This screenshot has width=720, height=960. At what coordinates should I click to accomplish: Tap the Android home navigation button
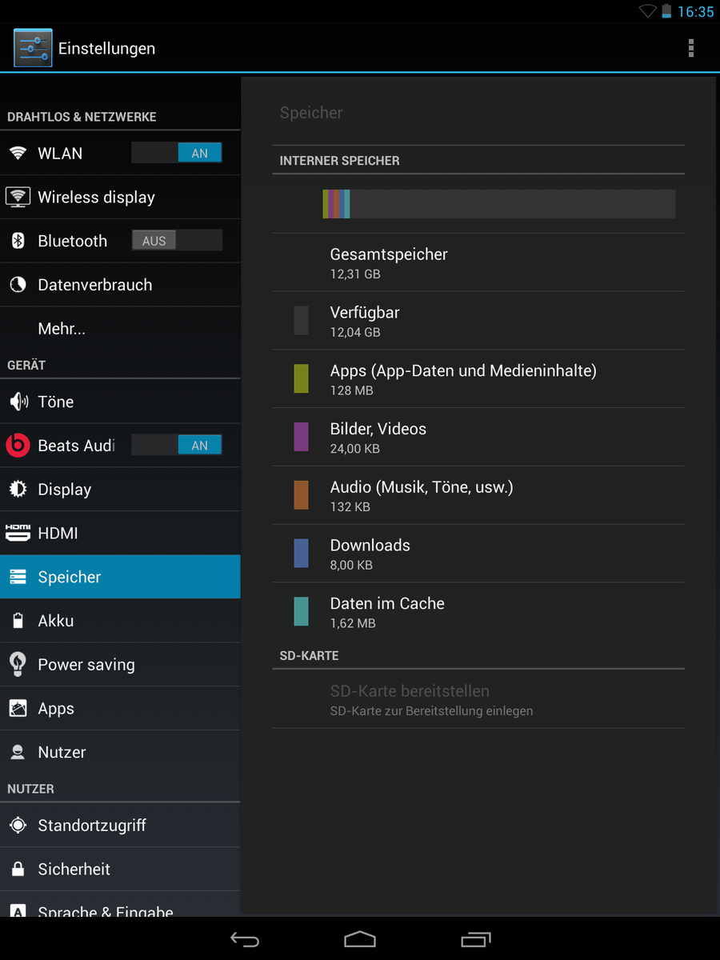360,939
